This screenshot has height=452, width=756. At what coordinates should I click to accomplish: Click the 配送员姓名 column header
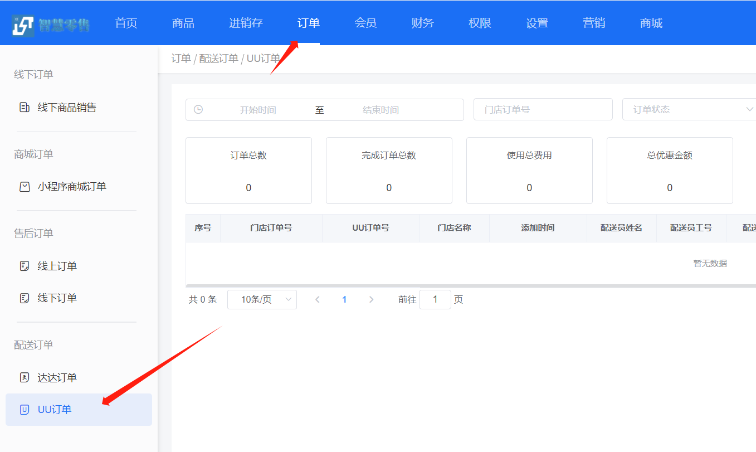(x=622, y=228)
